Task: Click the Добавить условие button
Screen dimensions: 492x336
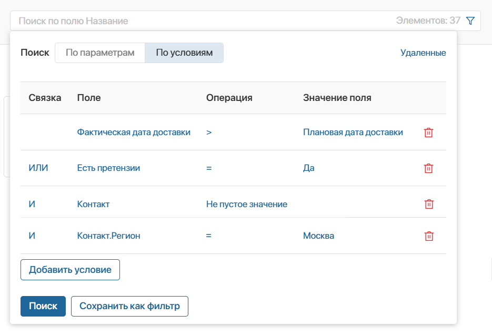Action: click(70, 270)
